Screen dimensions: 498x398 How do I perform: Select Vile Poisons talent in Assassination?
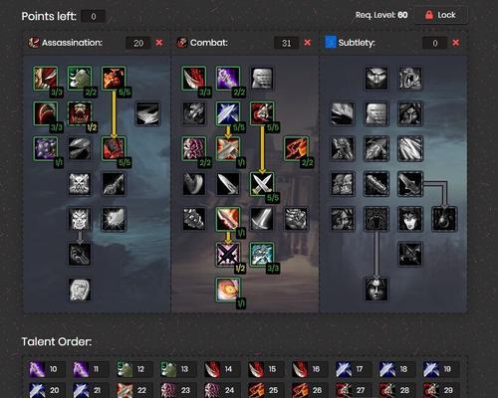80,184
